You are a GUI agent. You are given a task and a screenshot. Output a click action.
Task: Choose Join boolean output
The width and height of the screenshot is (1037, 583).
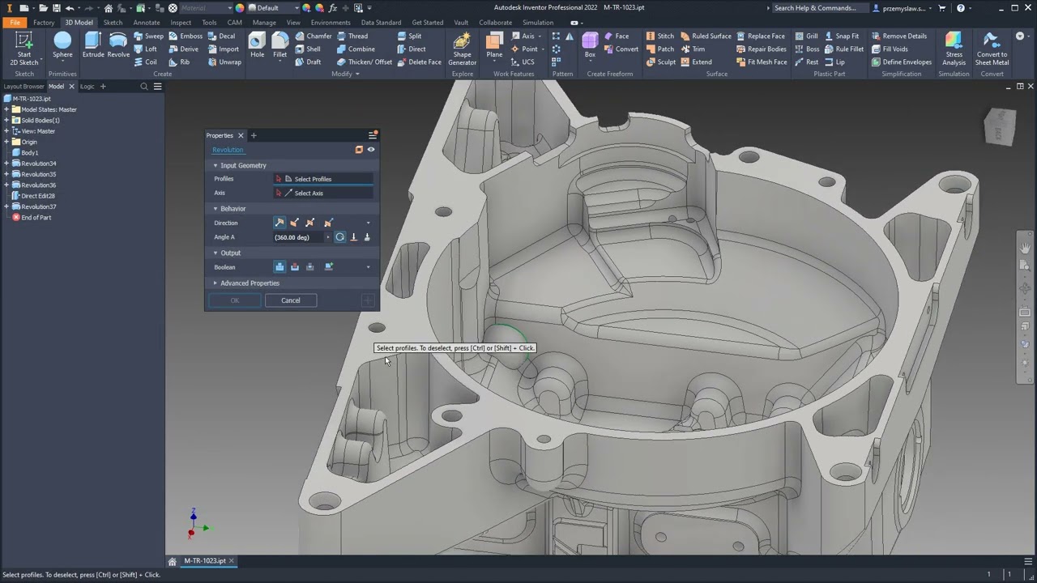tap(280, 267)
